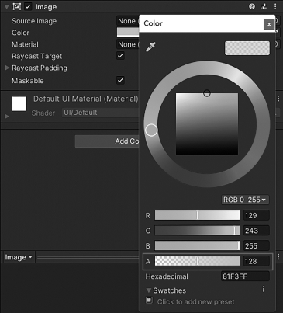The image size is (283, 313).
Task: Click the Hexadecimal value field
Action: click(x=245, y=276)
